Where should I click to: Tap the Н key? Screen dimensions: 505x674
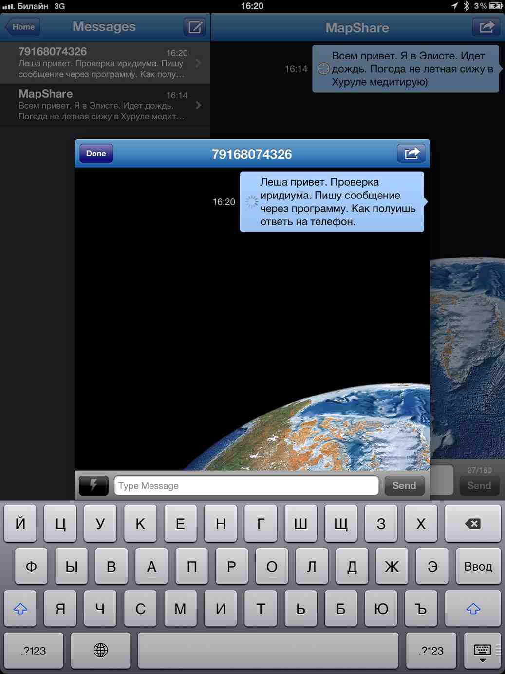[221, 524]
